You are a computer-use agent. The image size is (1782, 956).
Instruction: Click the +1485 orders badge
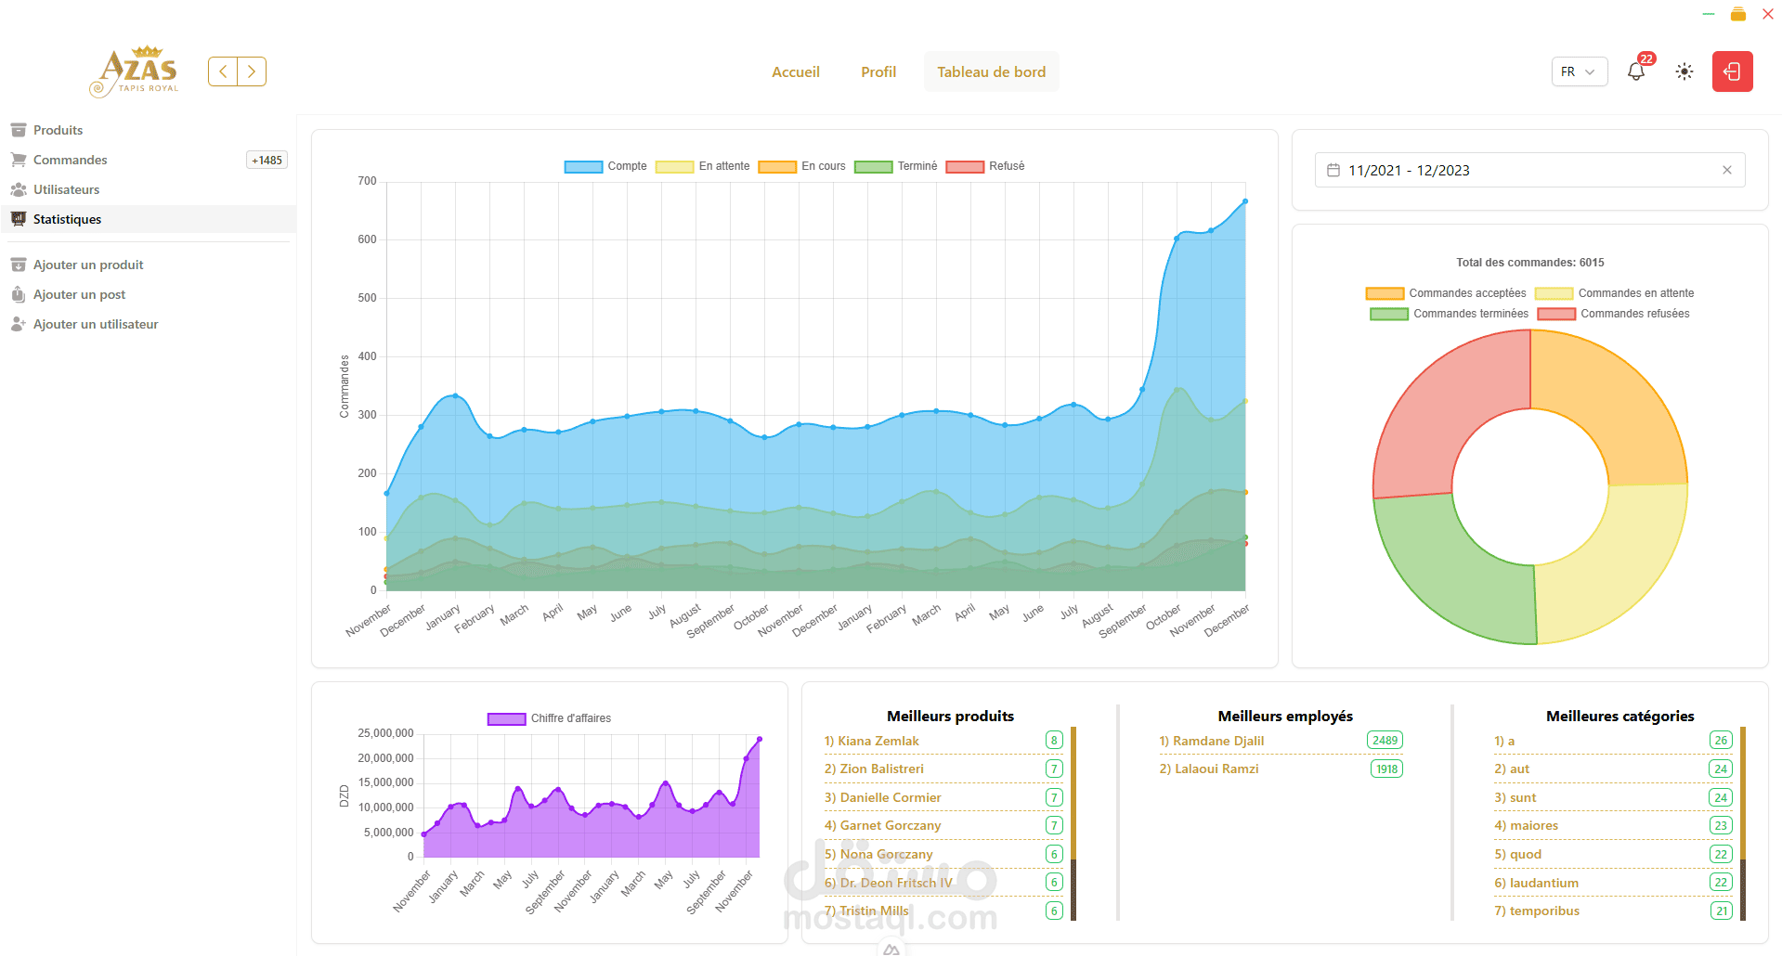[x=267, y=160]
